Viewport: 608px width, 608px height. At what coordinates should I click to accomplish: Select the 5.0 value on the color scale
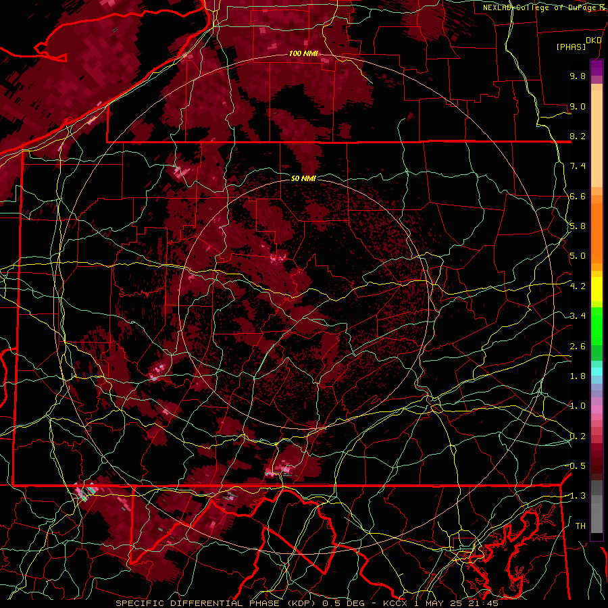click(x=578, y=256)
